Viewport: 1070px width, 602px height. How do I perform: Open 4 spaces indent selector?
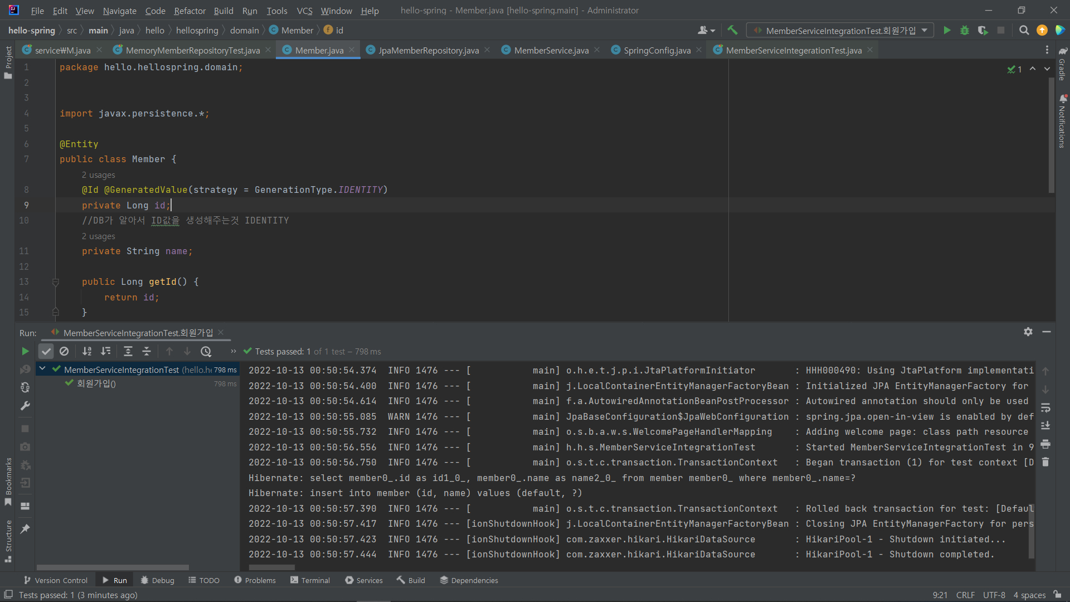point(1029,595)
